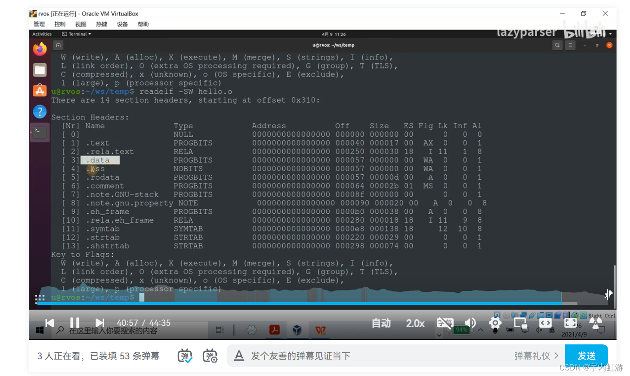The image size is (630, 376).
Task: Pause the video playback
Action: tap(74, 323)
